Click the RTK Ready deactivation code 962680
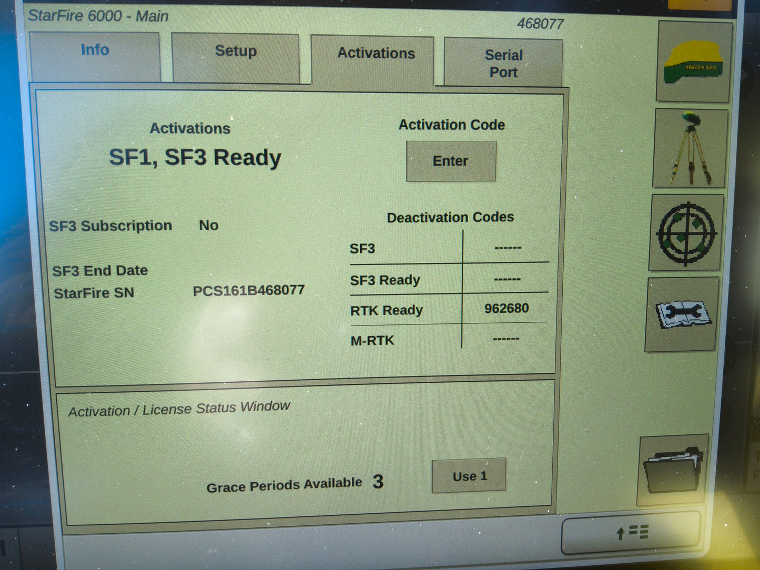 tap(507, 308)
